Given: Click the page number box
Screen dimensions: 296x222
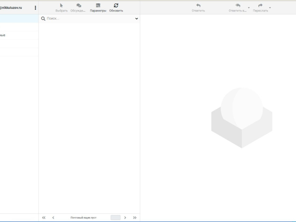Looking at the screenshot, I should (115, 218).
